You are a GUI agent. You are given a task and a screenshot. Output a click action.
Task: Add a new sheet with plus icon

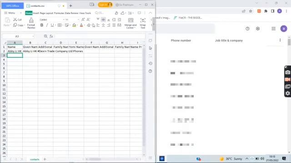pos(45,159)
